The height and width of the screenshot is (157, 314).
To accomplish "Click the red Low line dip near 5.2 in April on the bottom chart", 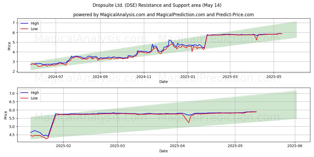I will tap(189, 122).
